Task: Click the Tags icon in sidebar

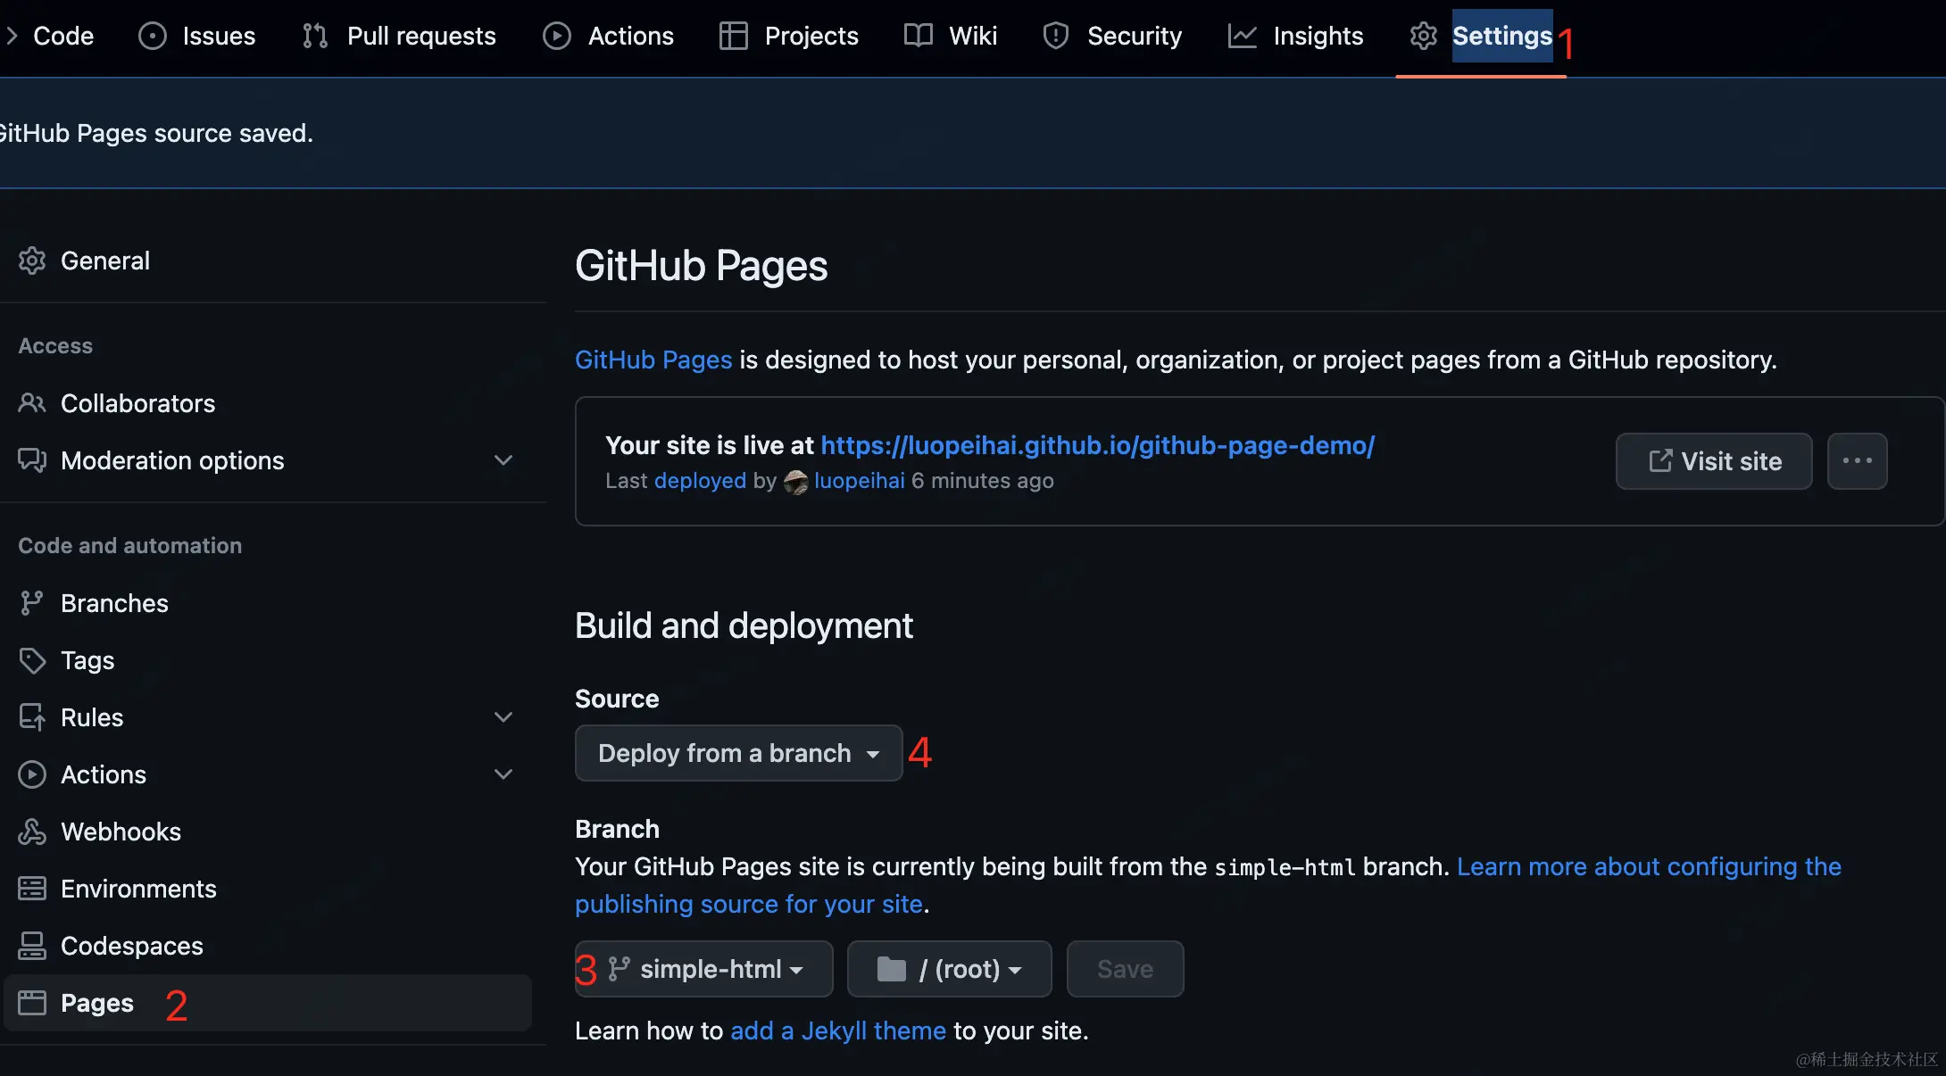Action: (x=32, y=660)
